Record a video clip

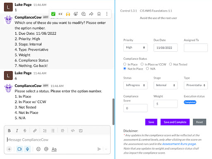click(19, 149)
